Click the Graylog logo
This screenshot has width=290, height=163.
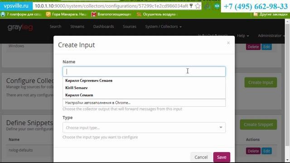point(20,27)
